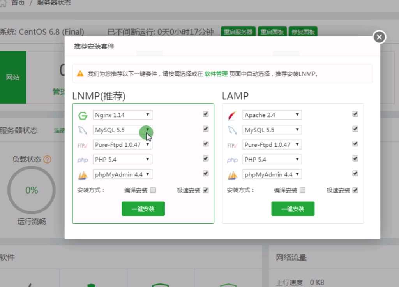Enable 编译安装 for the LNMP suite
The height and width of the screenshot is (287, 399).
coord(154,190)
